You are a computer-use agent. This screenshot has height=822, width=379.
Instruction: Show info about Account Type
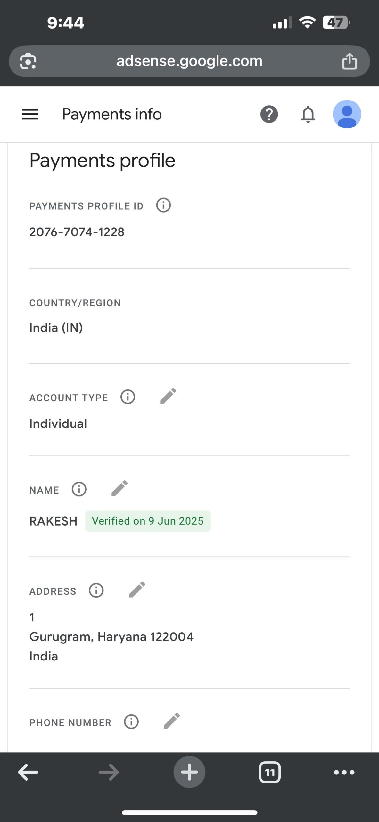(x=128, y=397)
